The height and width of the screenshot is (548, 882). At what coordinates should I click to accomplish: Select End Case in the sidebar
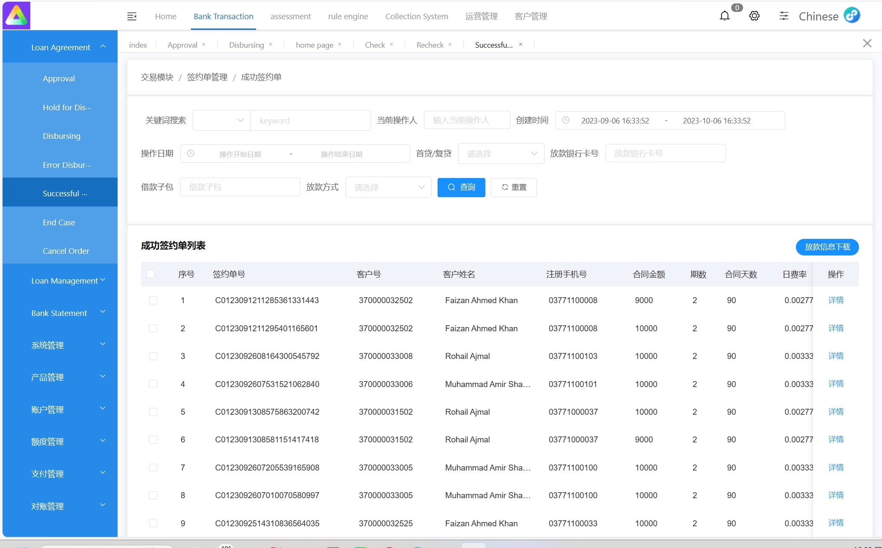(60, 222)
